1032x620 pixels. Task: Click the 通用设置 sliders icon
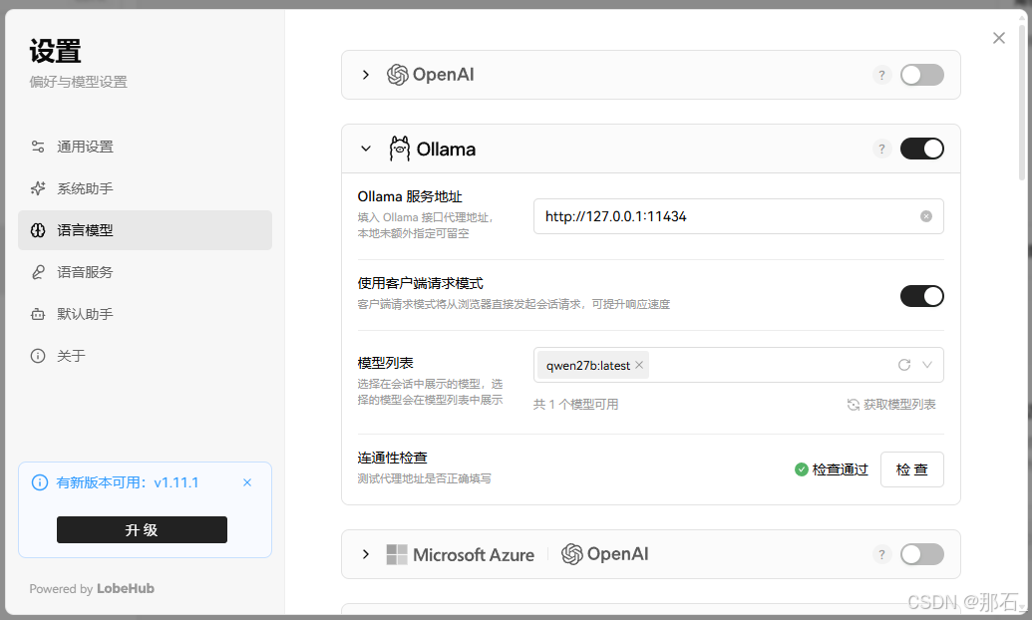pyautogui.click(x=38, y=147)
